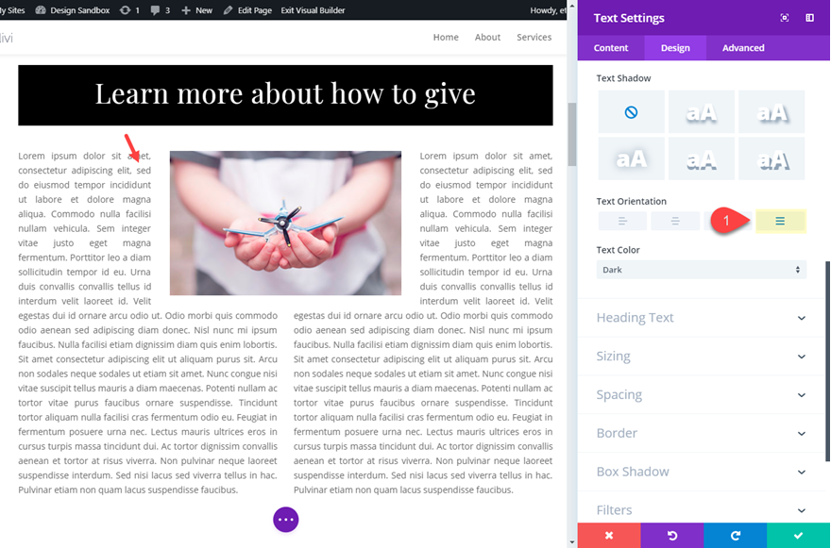Expand the Box Shadow section

[703, 472]
